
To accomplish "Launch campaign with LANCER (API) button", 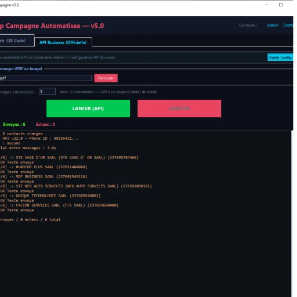I will pyautogui.click(x=88, y=108).
